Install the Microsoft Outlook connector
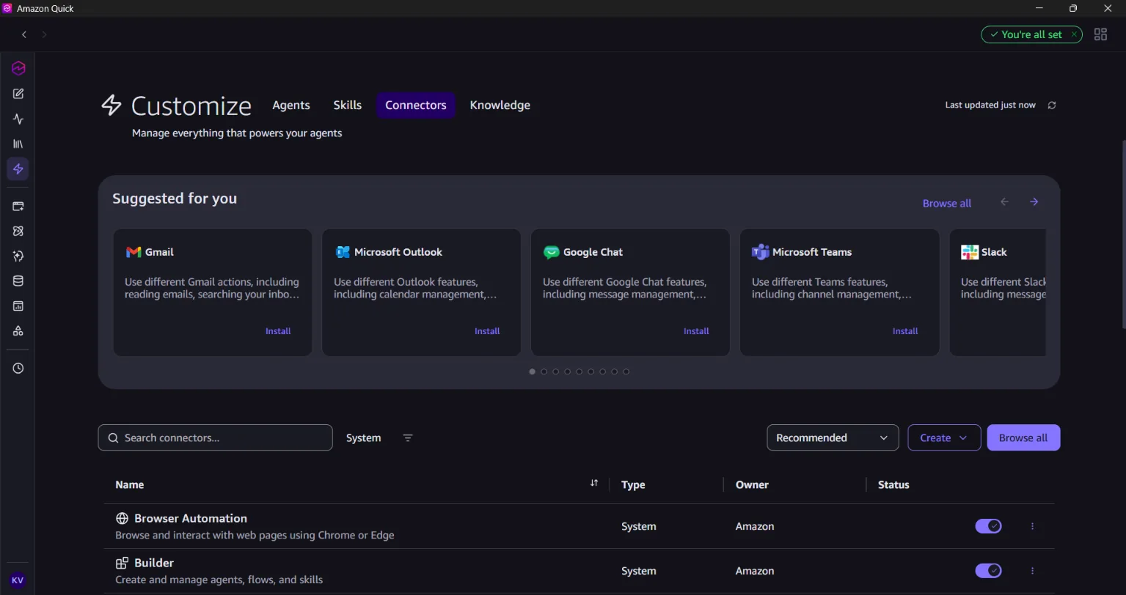This screenshot has height=595, width=1126. point(487,331)
